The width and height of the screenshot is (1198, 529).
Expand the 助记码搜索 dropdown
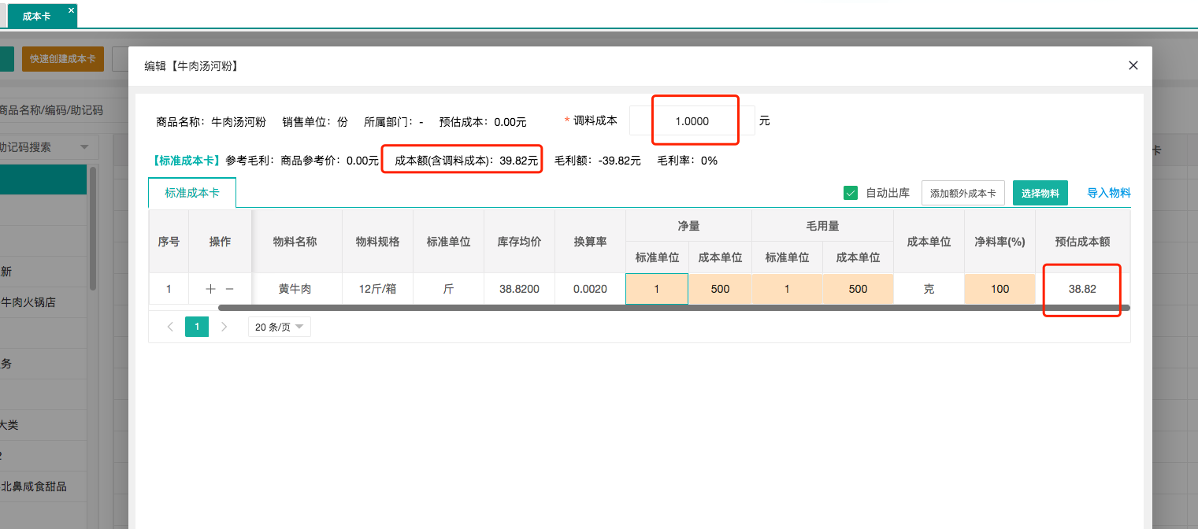[84, 147]
